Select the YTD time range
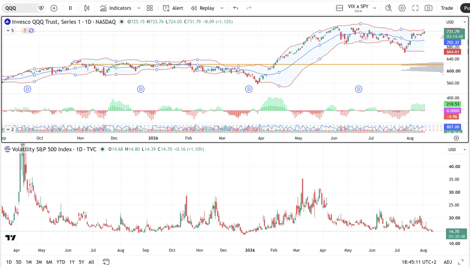Image resolution: width=470 pixels, height=267 pixels. [61, 262]
